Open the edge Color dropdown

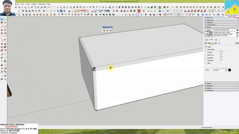pos(220,70)
